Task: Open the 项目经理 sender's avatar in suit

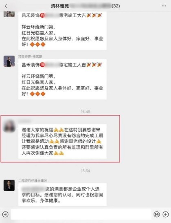Action: [9, 61]
